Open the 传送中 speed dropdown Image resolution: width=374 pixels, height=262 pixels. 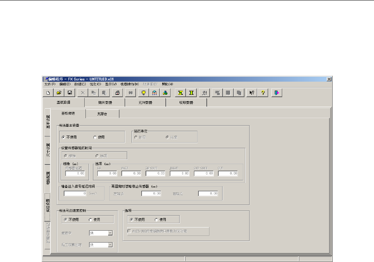[x=110, y=233]
